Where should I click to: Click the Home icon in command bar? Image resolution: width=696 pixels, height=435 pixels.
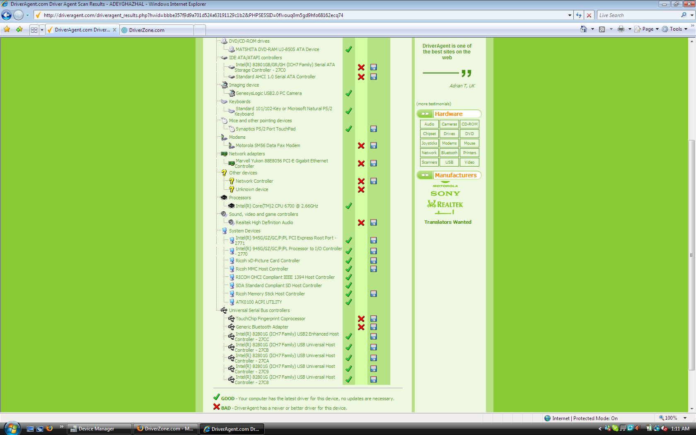[x=584, y=29]
